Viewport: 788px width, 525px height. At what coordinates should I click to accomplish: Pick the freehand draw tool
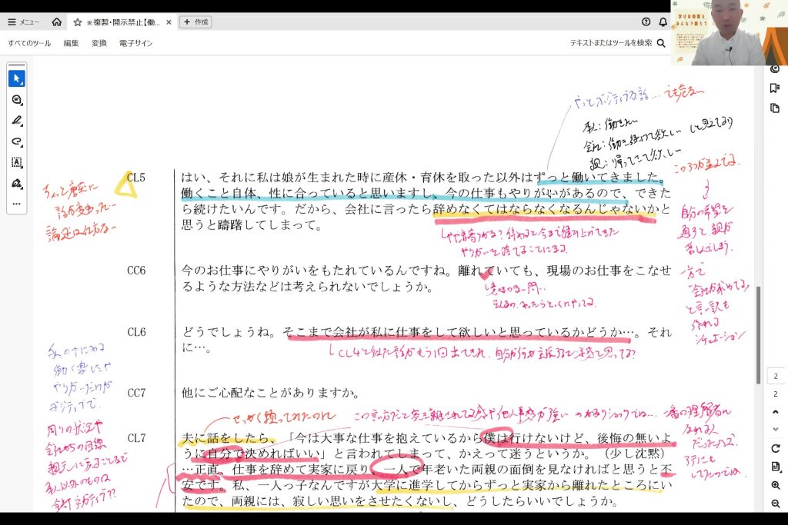pos(16,141)
